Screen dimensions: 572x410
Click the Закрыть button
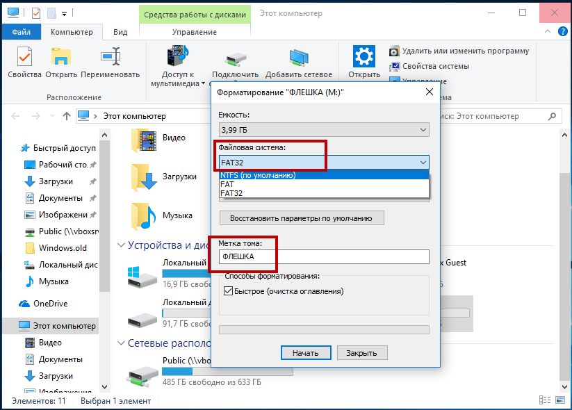[x=362, y=353]
